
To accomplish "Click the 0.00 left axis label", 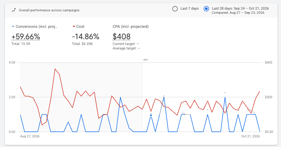I will point(12,132).
